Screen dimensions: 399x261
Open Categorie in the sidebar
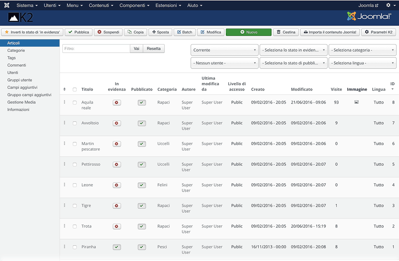pos(16,51)
